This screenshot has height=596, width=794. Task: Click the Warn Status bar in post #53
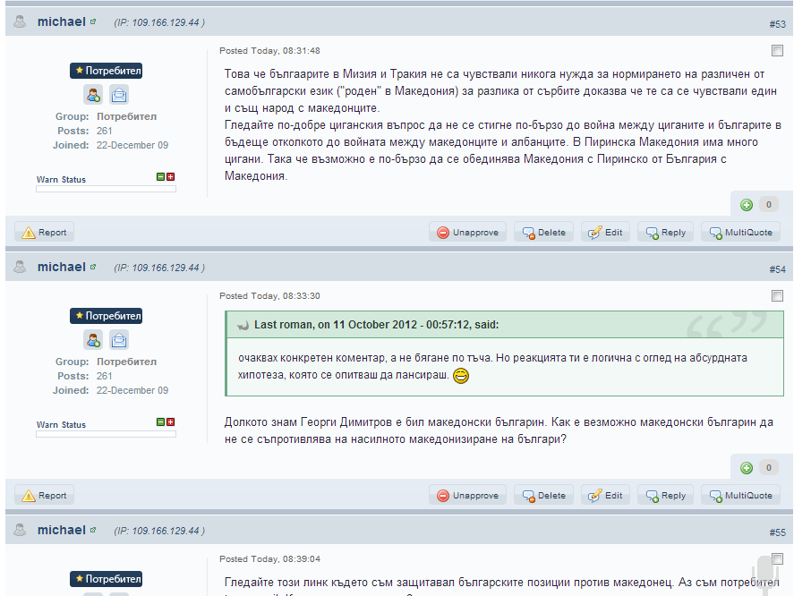pos(106,189)
